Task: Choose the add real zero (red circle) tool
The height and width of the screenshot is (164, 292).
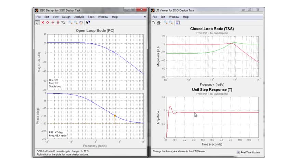Action: (x=48, y=23)
